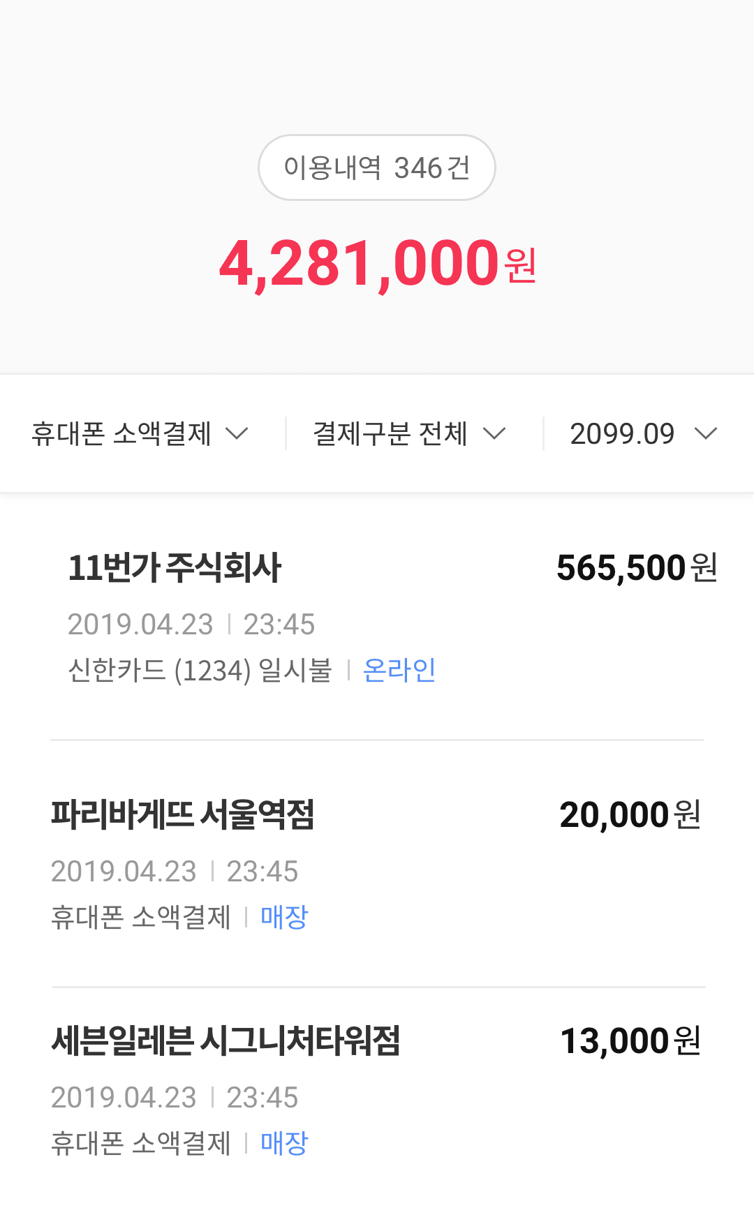Click the 565,500원 amount
The height and width of the screenshot is (1231, 754).
point(637,567)
